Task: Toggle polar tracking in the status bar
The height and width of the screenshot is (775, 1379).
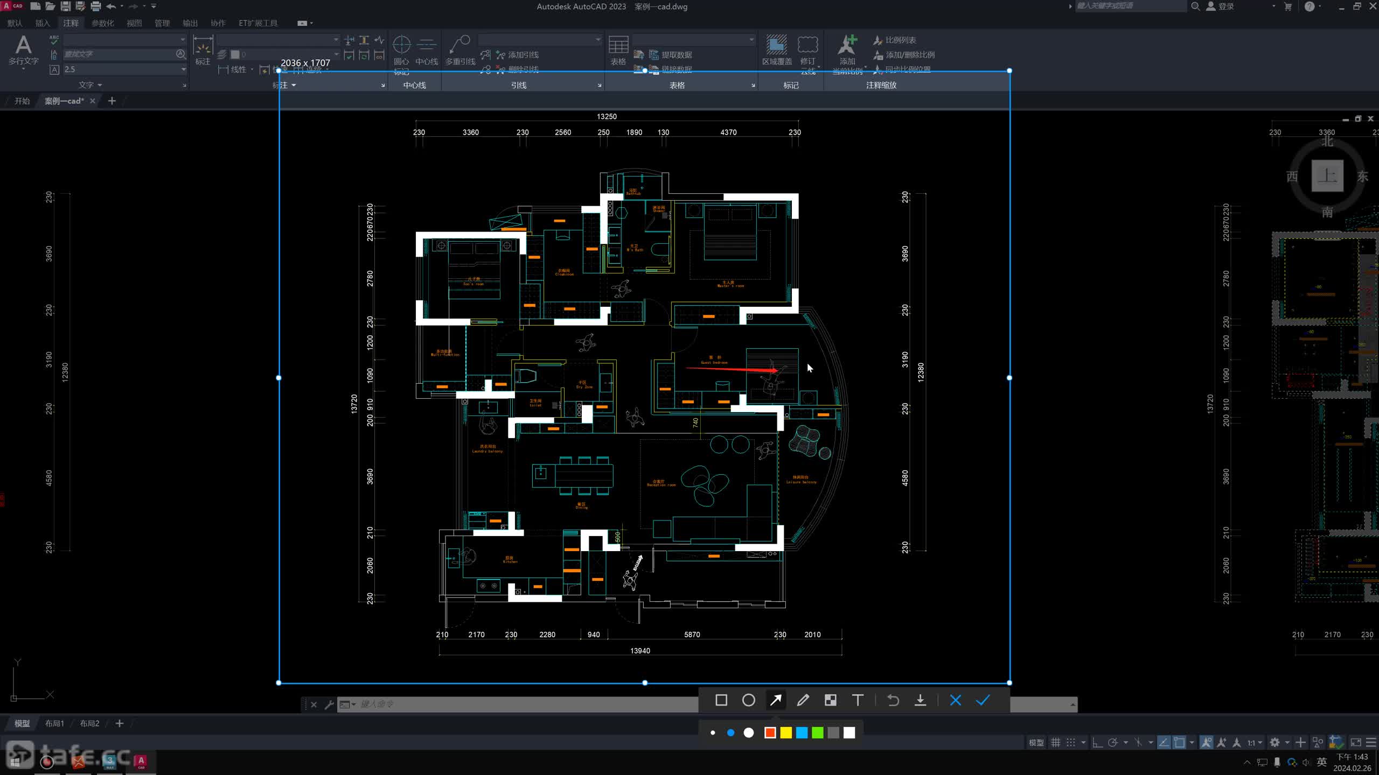Action: tap(1113, 743)
